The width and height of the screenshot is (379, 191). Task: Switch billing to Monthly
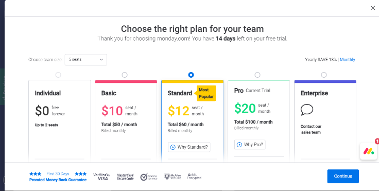348,60
